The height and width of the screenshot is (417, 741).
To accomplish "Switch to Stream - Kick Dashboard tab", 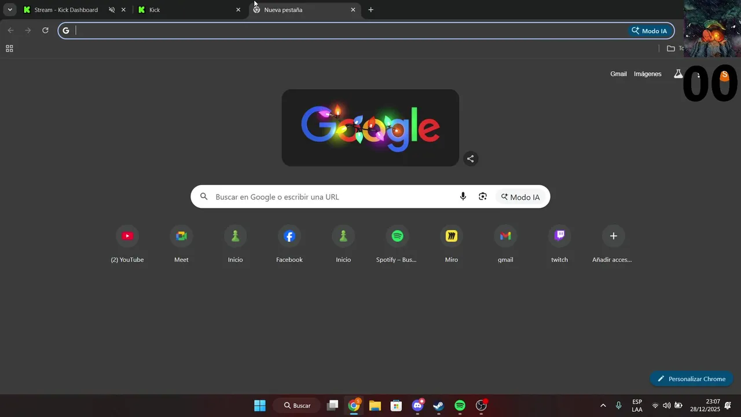I will tap(65, 10).
